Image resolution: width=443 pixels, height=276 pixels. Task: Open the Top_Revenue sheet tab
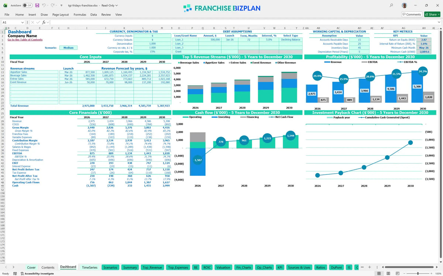(x=152, y=268)
